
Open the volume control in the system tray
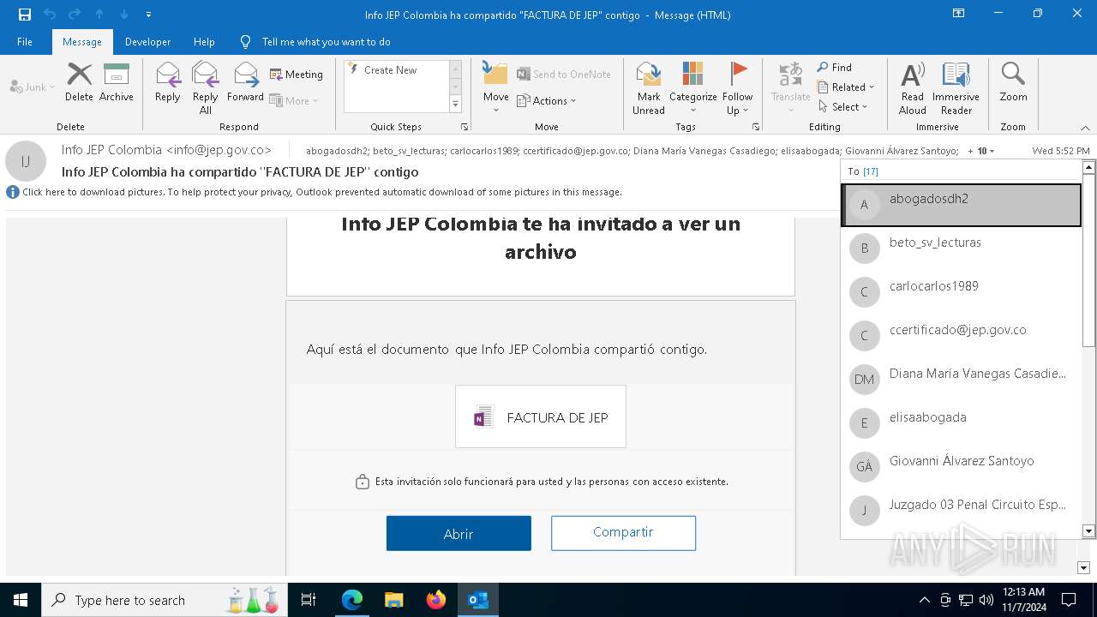click(986, 600)
